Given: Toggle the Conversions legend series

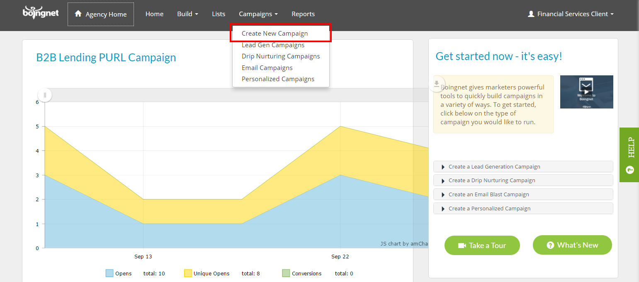Looking at the screenshot, I should 302,273.
